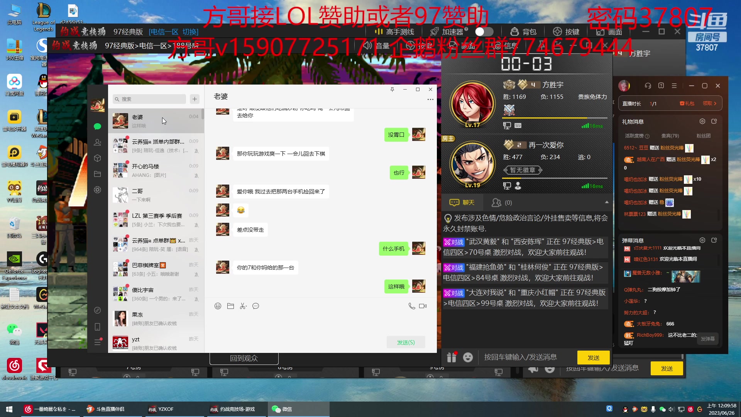Click 领取 to claim the gift pack
741x417 pixels.
click(709, 103)
